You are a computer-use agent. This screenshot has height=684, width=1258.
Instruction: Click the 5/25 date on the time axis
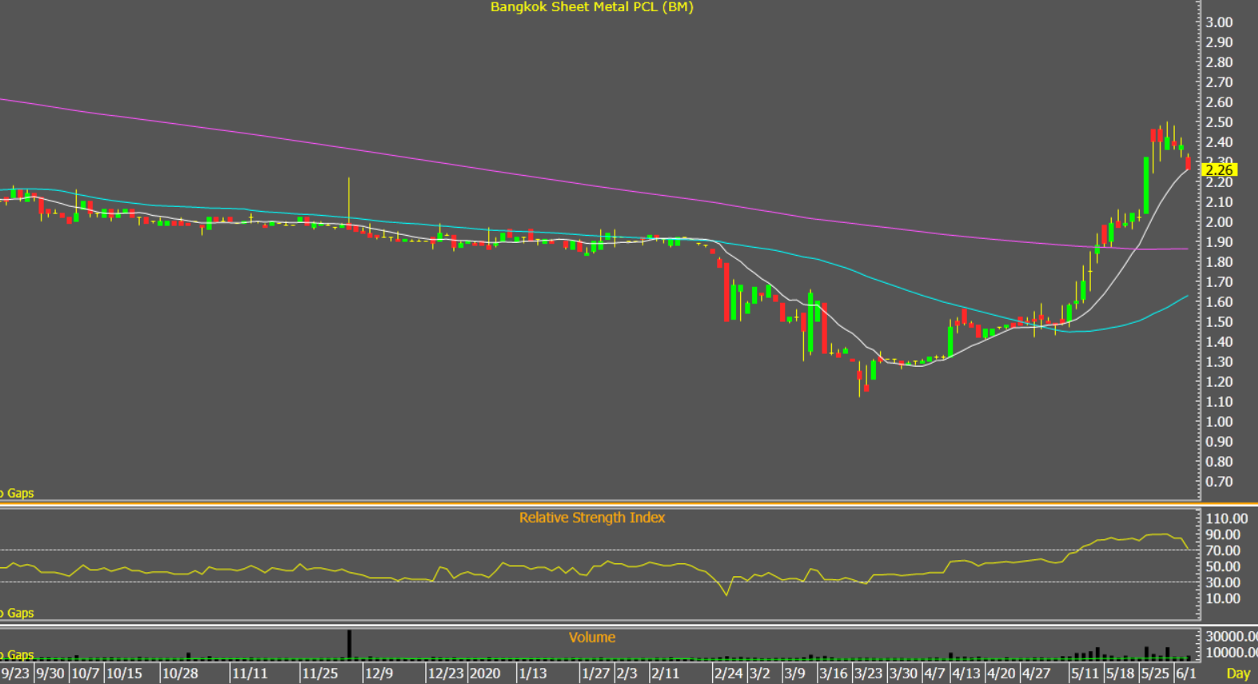click(1155, 674)
